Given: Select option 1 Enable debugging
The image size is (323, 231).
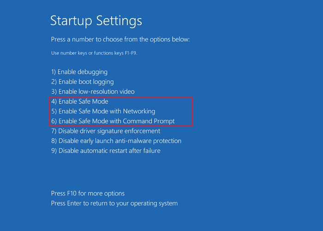Looking at the screenshot, I should click(x=79, y=72).
